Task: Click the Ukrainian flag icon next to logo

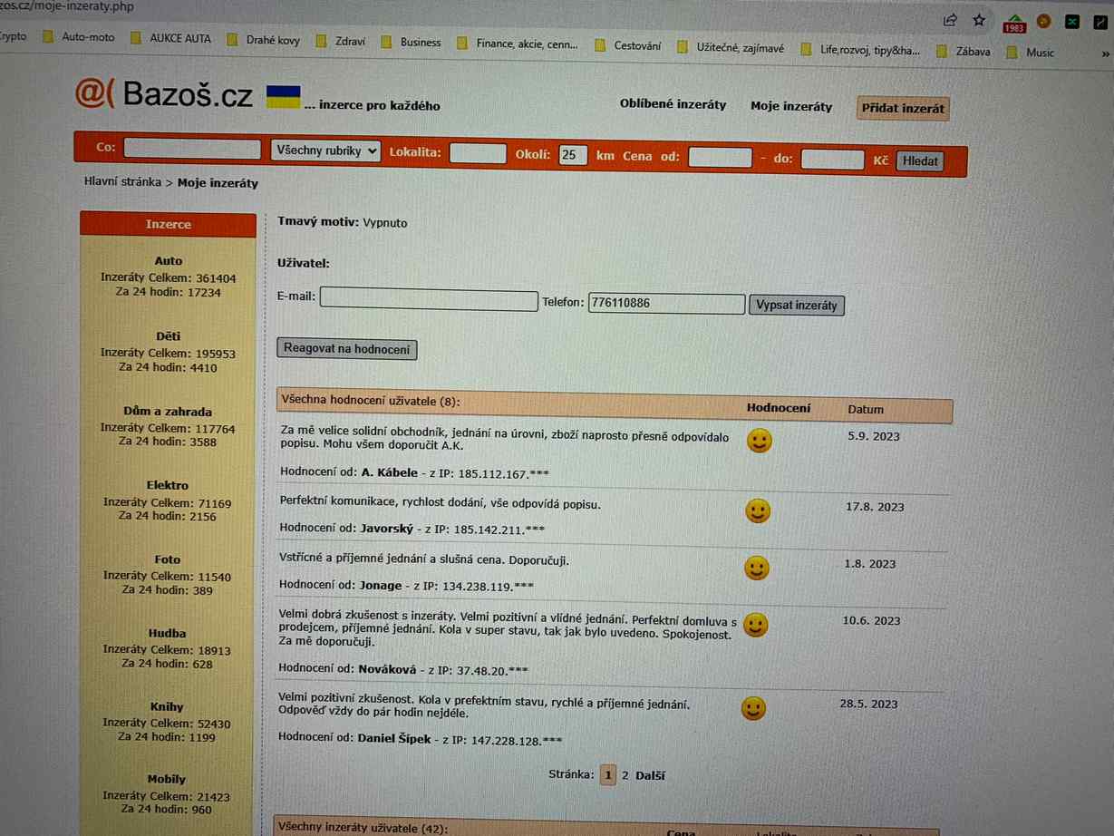Action: [x=283, y=96]
